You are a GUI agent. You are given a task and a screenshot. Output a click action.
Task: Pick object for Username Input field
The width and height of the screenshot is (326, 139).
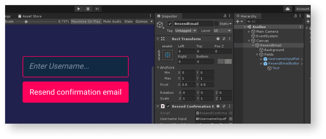pos(230,119)
